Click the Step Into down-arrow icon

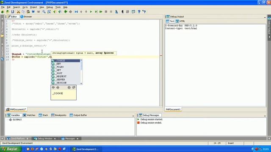(x=86, y=12)
